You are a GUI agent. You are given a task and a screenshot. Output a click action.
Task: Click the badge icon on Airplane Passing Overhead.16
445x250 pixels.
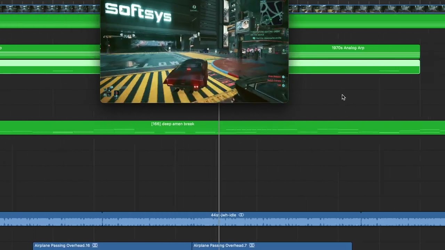point(95,245)
